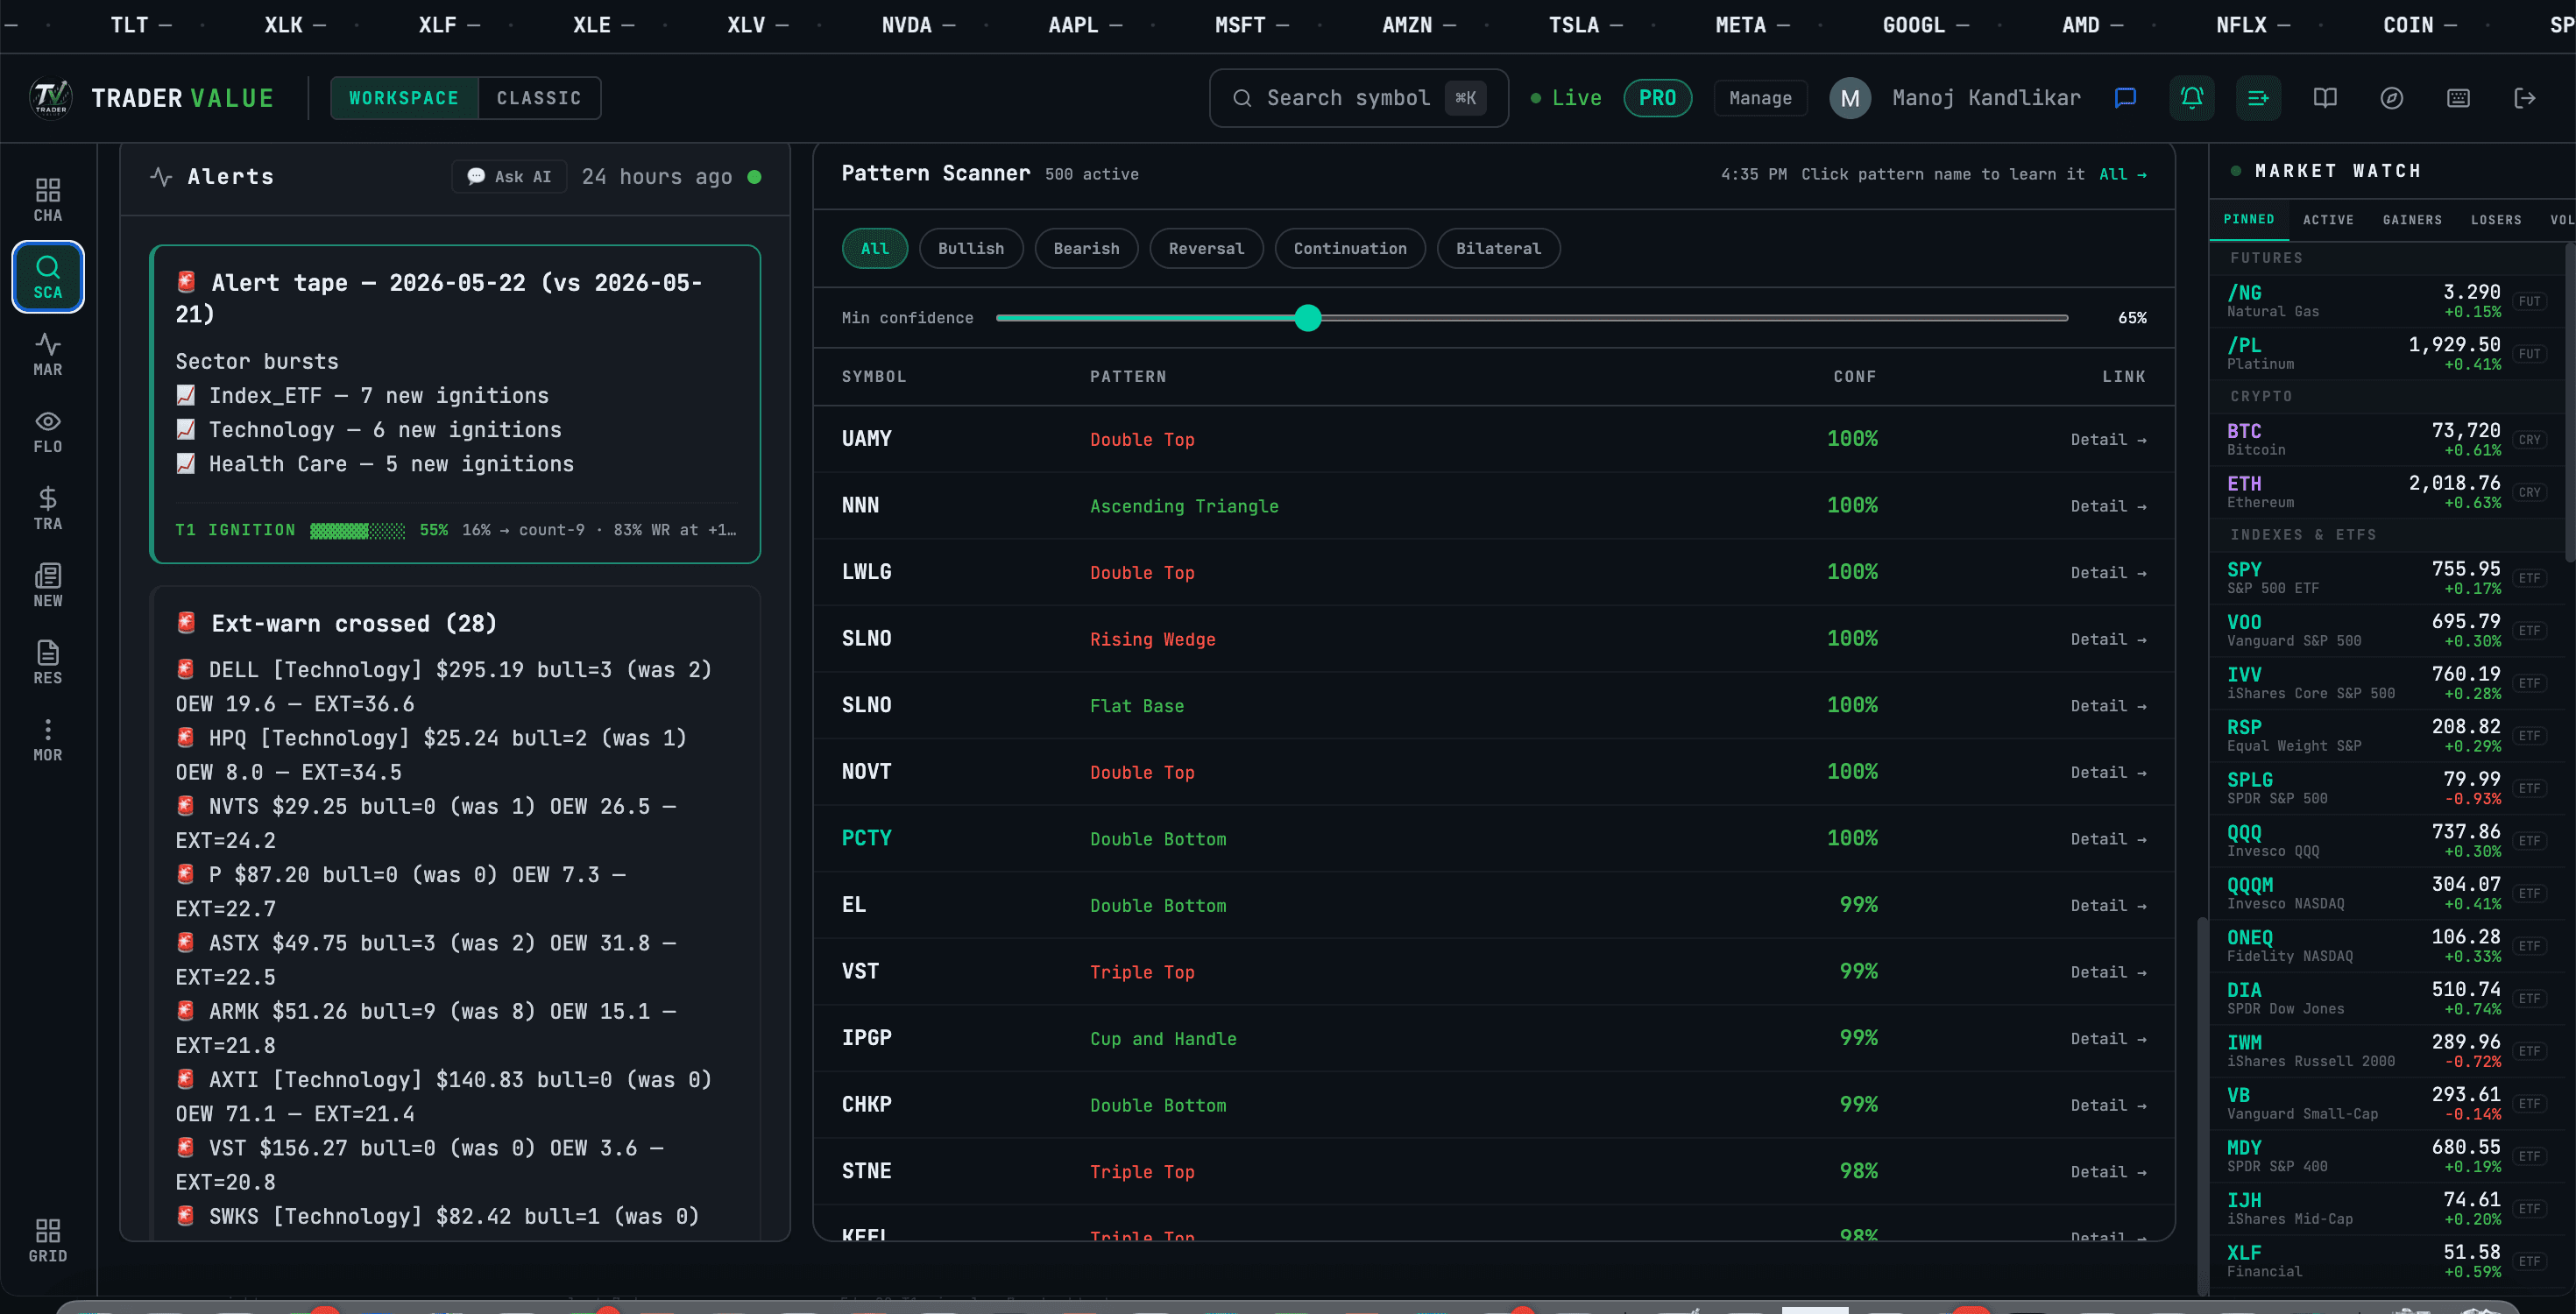Click the SYMBOL column header
The image size is (2576, 1314).
[873, 377]
